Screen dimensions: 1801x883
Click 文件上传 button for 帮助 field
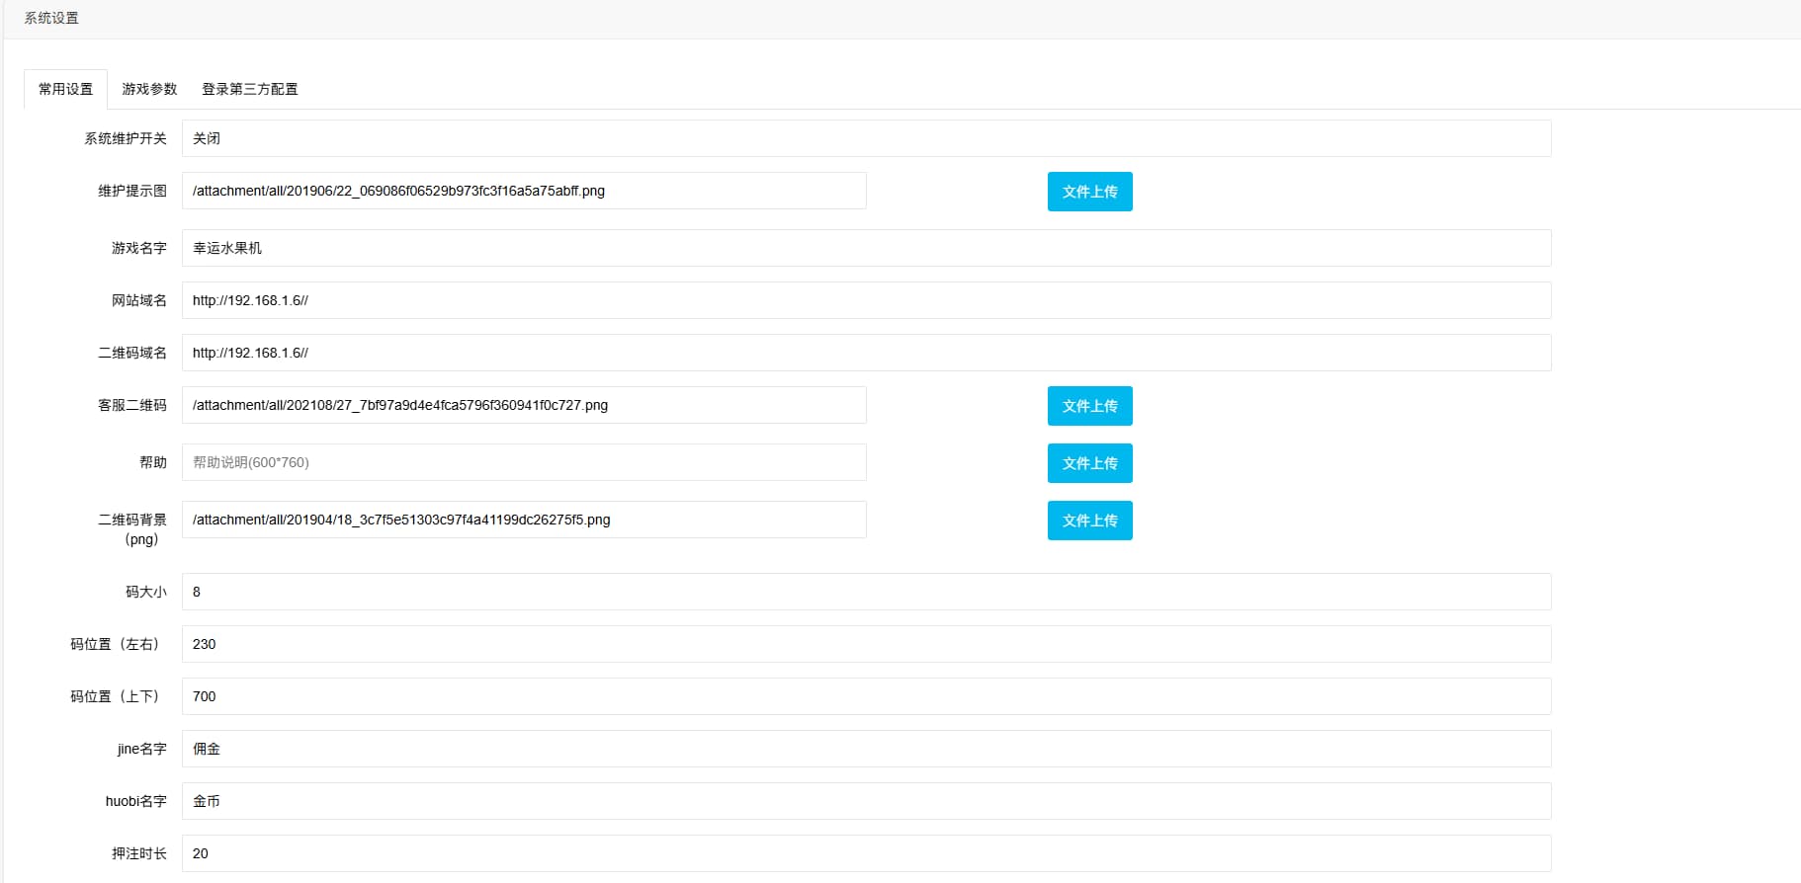pyautogui.click(x=1089, y=463)
